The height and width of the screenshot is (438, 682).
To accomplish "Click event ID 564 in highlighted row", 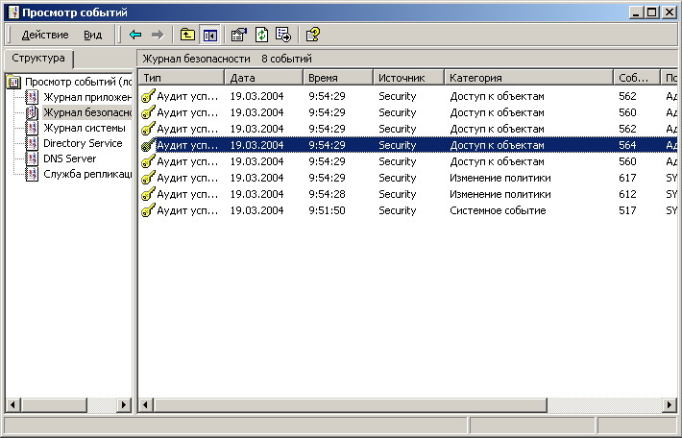I will pos(627,145).
